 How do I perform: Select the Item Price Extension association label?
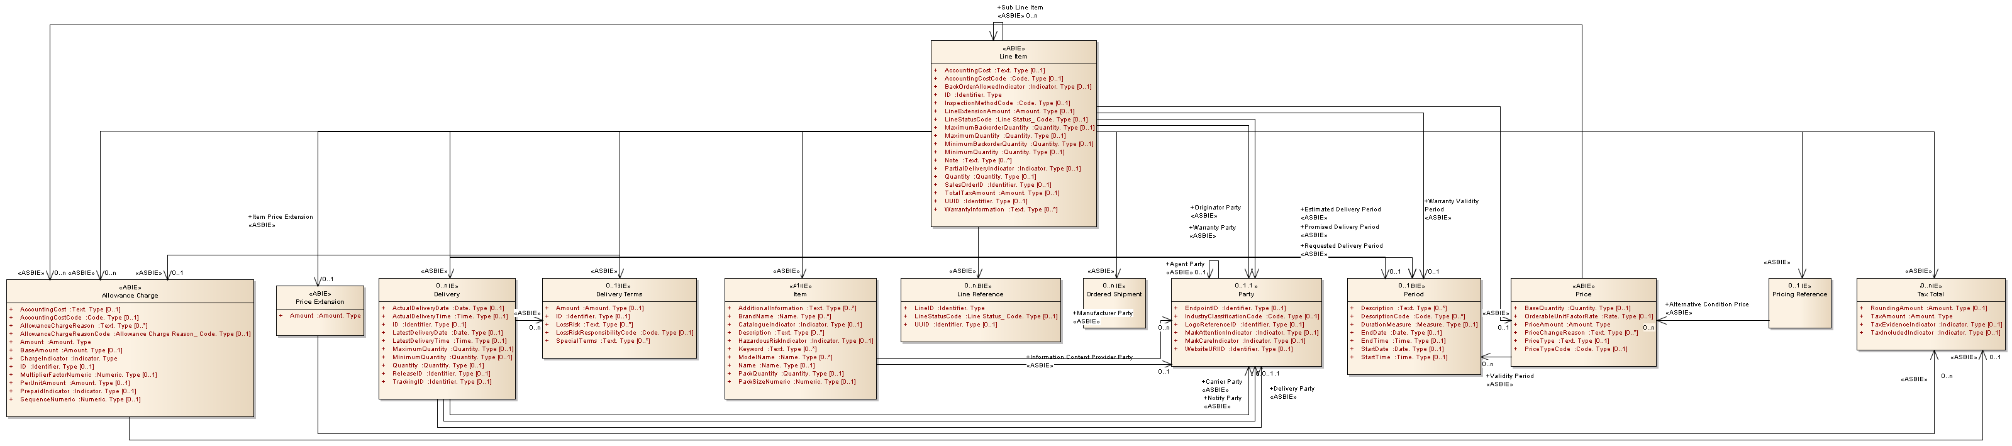[281, 217]
